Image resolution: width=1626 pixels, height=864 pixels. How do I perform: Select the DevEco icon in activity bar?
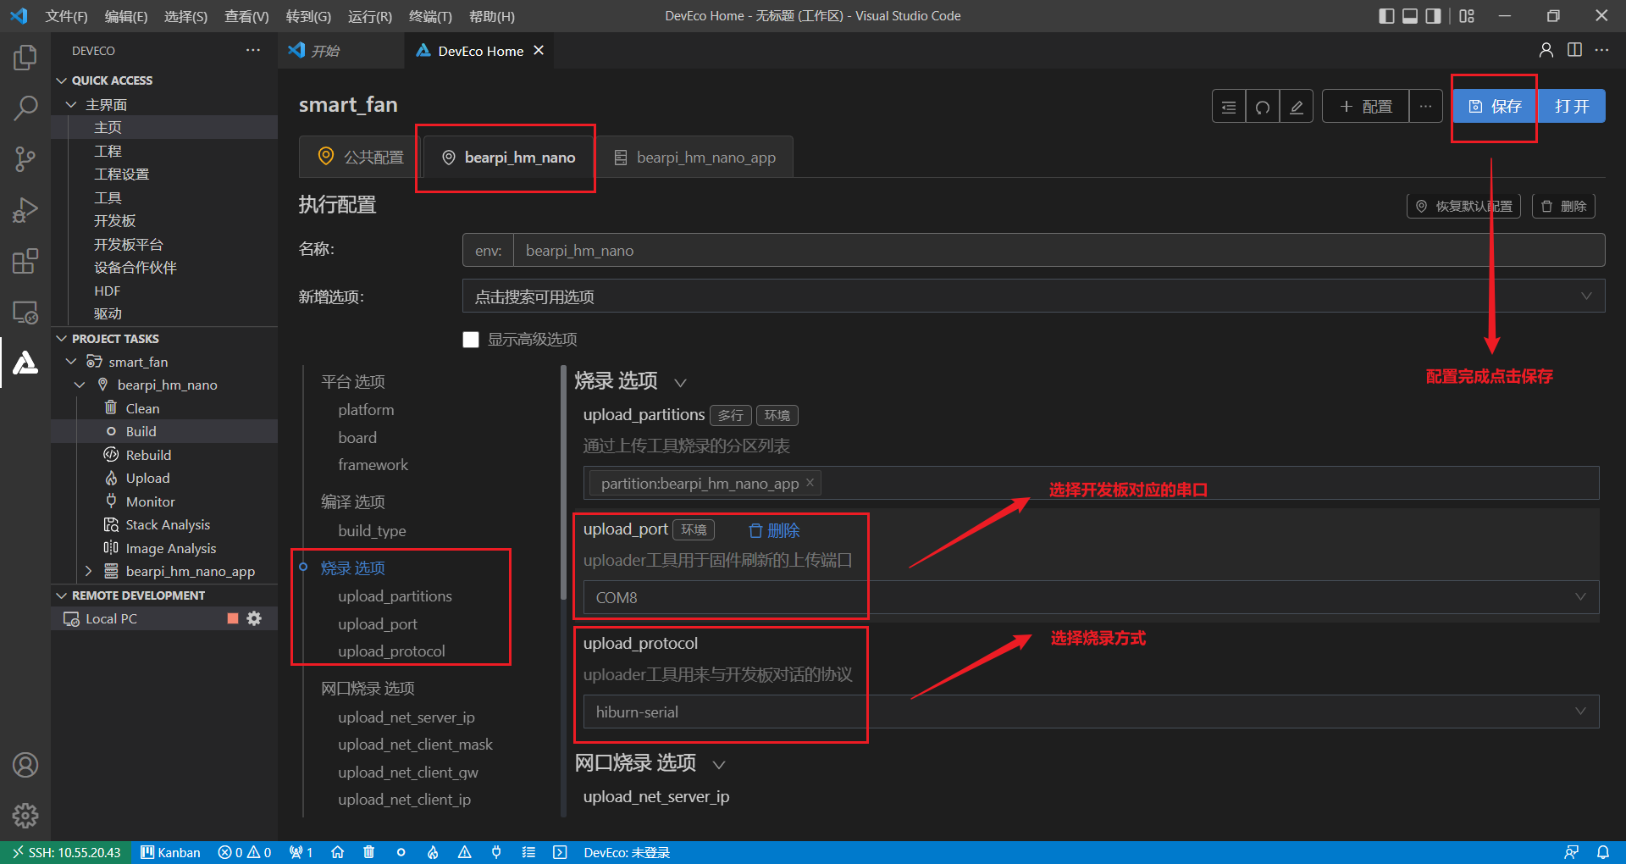pyautogui.click(x=25, y=363)
